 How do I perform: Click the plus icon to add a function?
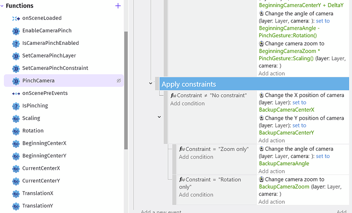[x=118, y=6]
